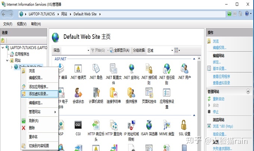Click 编辑权限 link in actions pane
The height and width of the screenshot is (151, 254).
pyautogui.click(x=220, y=48)
